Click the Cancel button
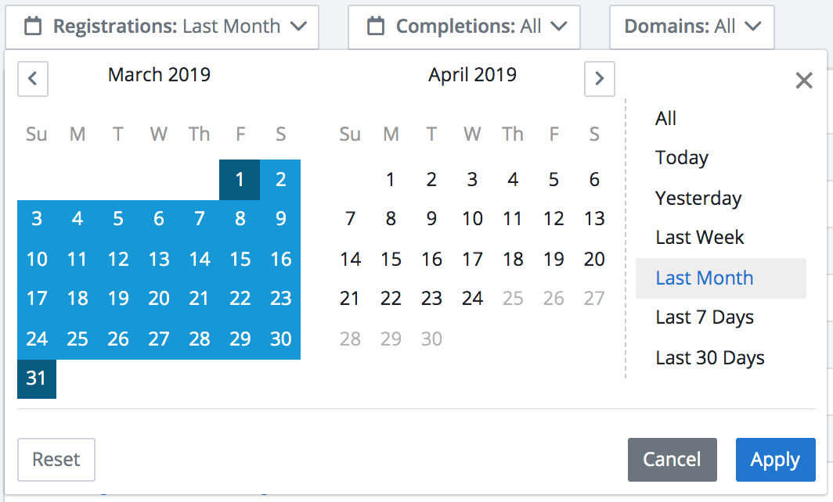The width and height of the screenshot is (833, 502). pos(672,460)
